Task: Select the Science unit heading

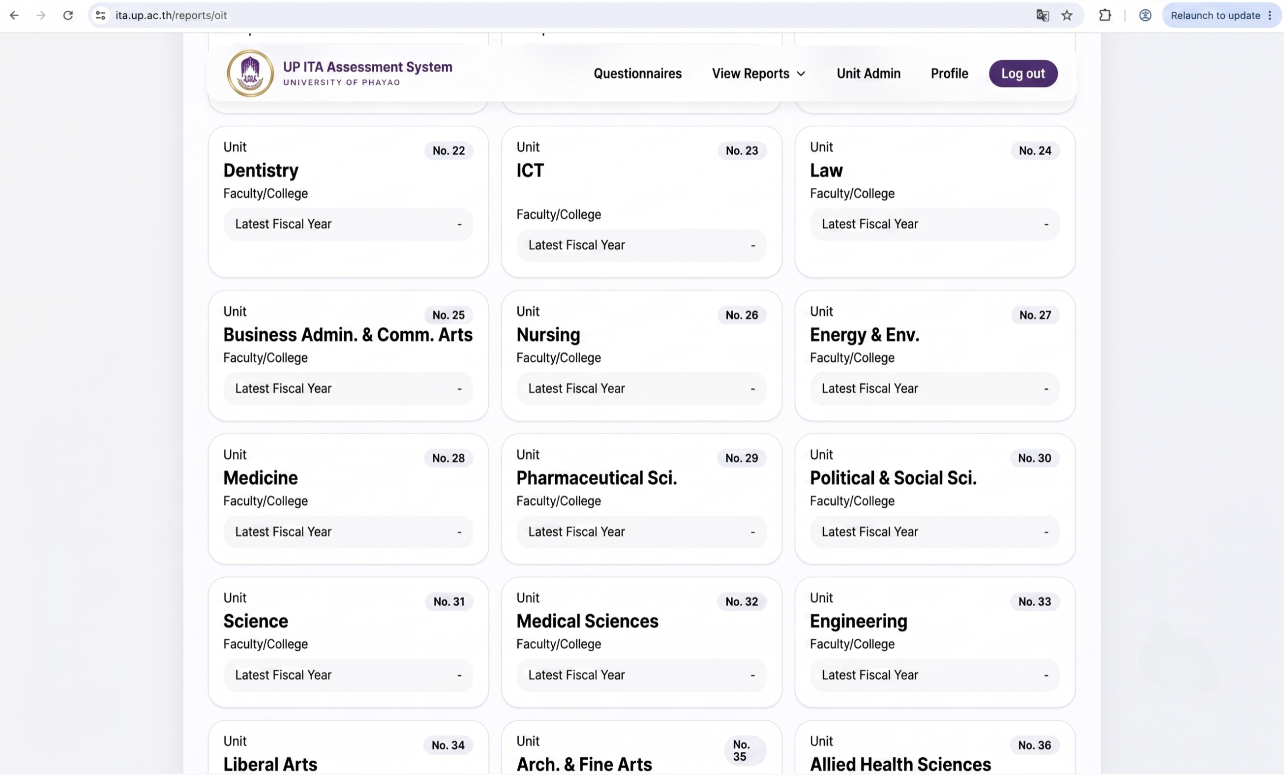Action: click(255, 621)
